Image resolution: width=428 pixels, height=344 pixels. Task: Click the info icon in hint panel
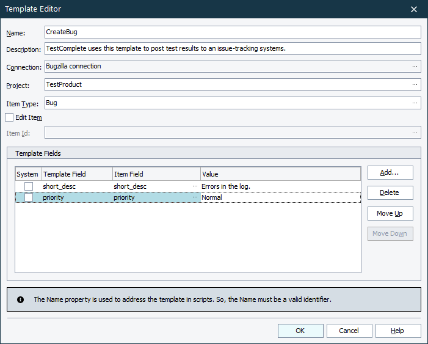pos(21,299)
